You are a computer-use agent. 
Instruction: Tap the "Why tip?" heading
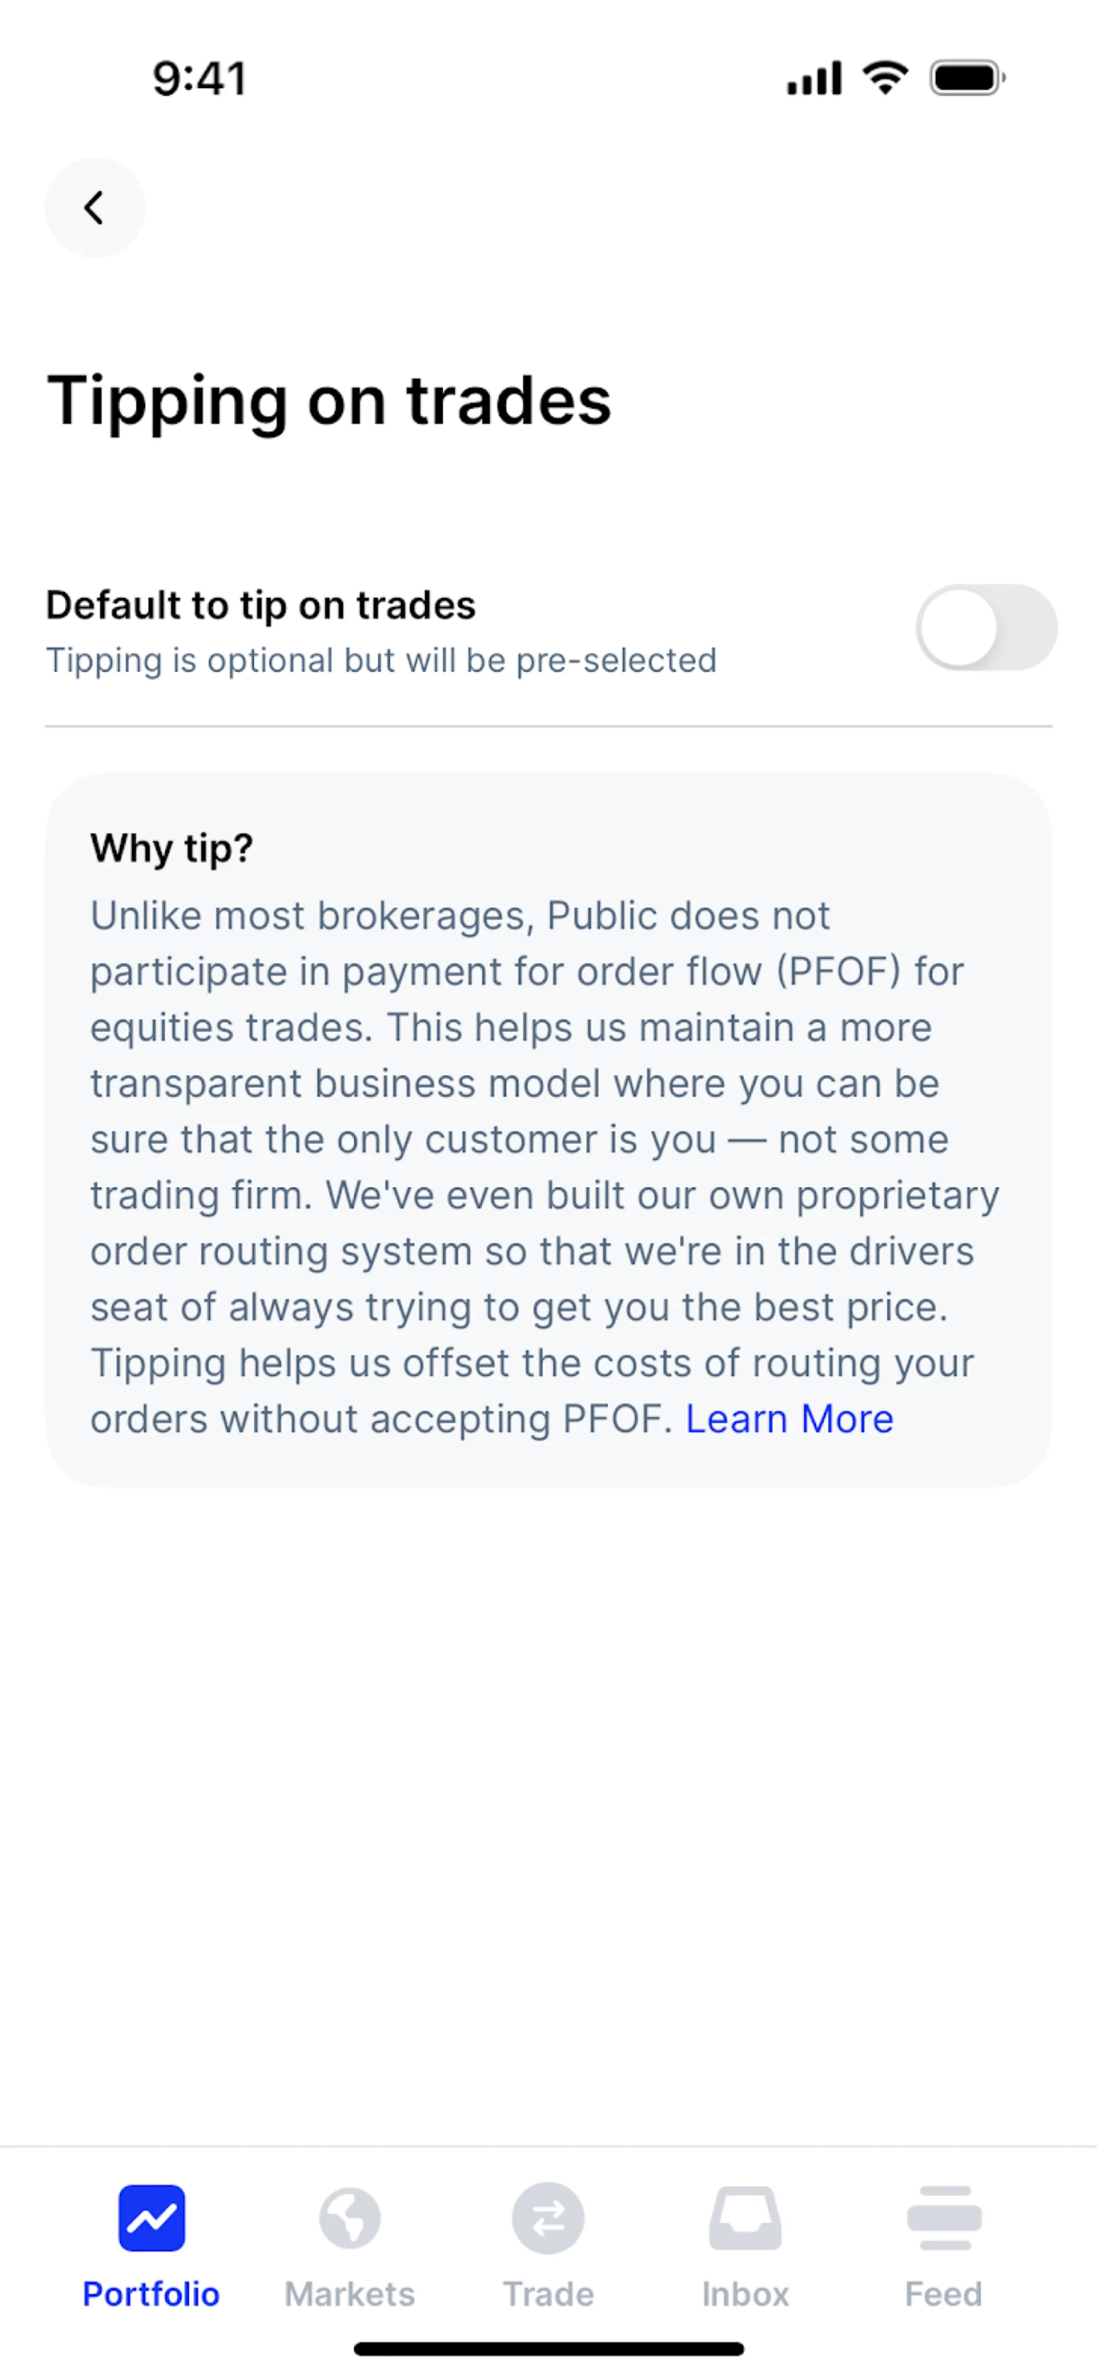click(171, 848)
